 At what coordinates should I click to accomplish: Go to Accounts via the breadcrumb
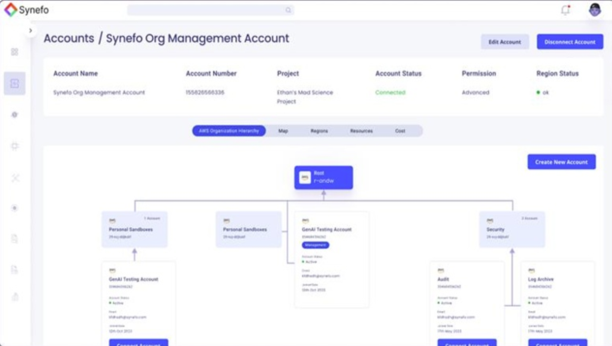point(69,38)
